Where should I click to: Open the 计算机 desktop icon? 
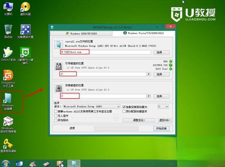[x=8, y=9]
